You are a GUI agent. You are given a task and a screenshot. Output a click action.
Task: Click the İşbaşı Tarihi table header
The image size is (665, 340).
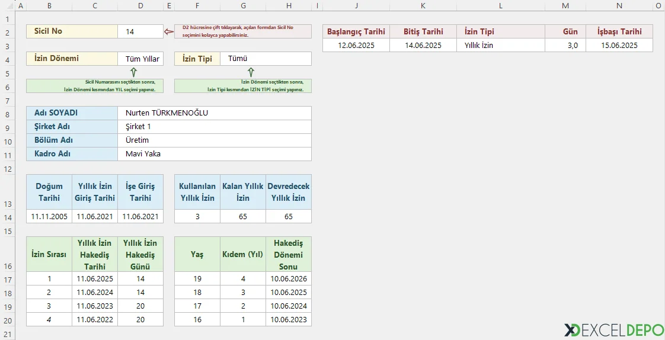(x=619, y=31)
